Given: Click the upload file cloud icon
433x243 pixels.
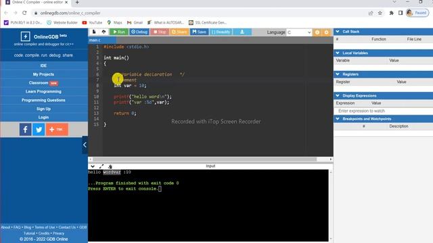Looking at the screenshot, I should pyautogui.click(x=104, y=32).
